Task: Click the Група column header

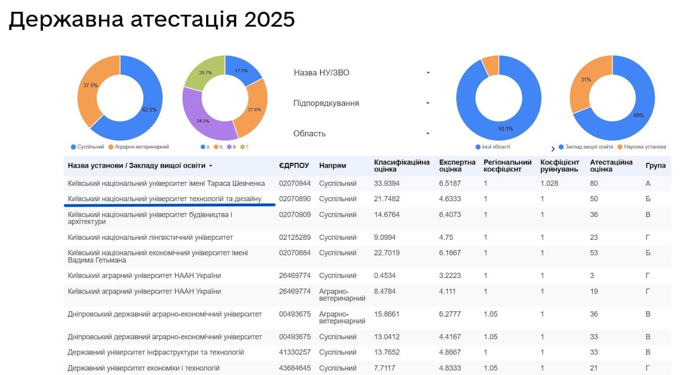Action: point(655,166)
